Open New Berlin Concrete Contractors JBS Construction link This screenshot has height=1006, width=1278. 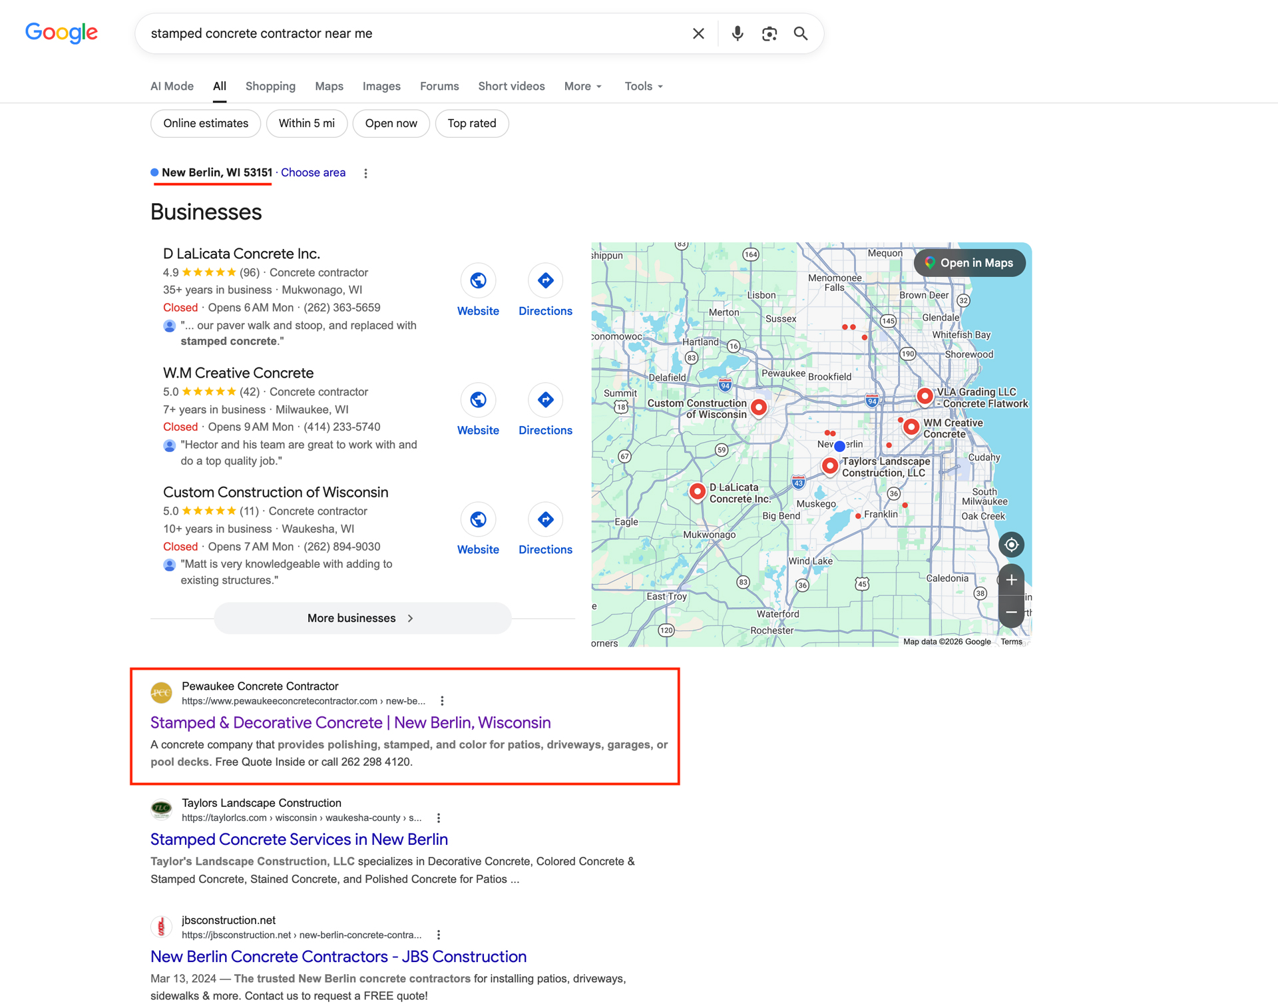[338, 956]
